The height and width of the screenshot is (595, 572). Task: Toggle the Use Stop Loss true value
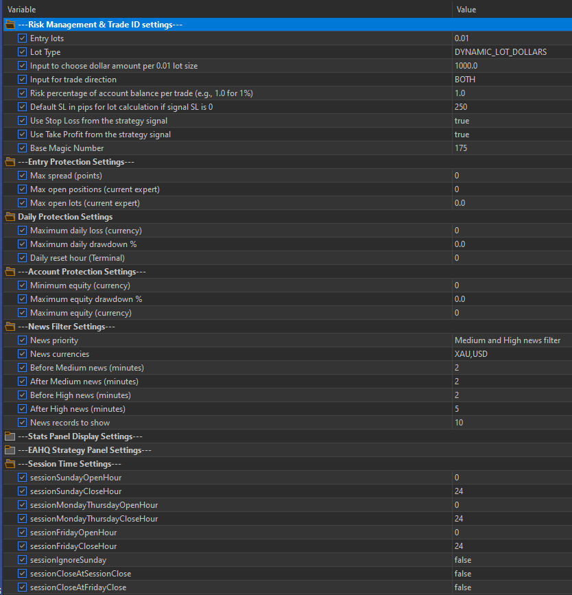click(x=462, y=121)
